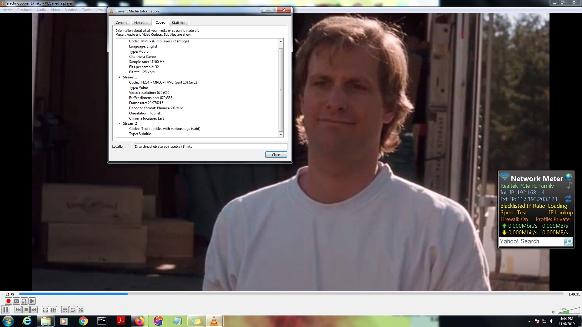Click the codec list scrollbar thumb
The height and width of the screenshot is (327, 582).
click(281, 90)
